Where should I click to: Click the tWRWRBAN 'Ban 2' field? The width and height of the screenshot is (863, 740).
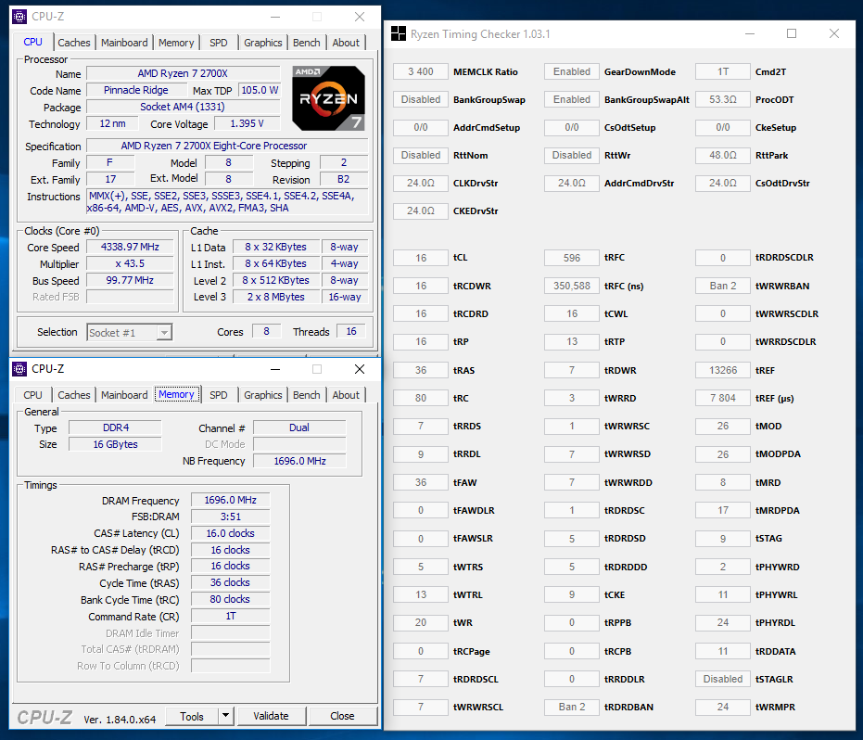click(x=723, y=286)
